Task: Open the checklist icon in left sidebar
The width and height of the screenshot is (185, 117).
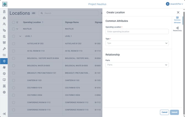Action: click(4, 55)
